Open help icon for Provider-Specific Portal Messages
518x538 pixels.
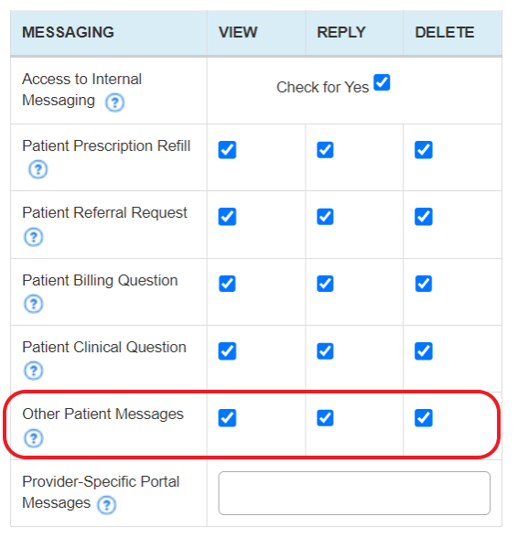point(106,505)
